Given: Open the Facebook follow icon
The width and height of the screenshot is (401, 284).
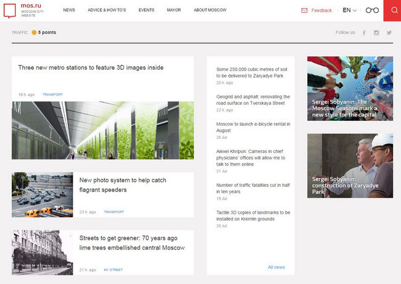Looking at the screenshot, I should 364,33.
